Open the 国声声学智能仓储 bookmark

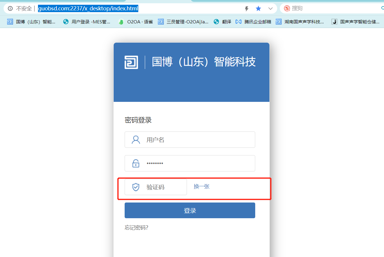click(x=356, y=22)
